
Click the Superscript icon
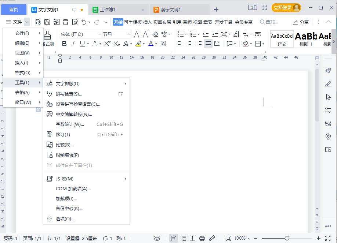(x=107, y=44)
